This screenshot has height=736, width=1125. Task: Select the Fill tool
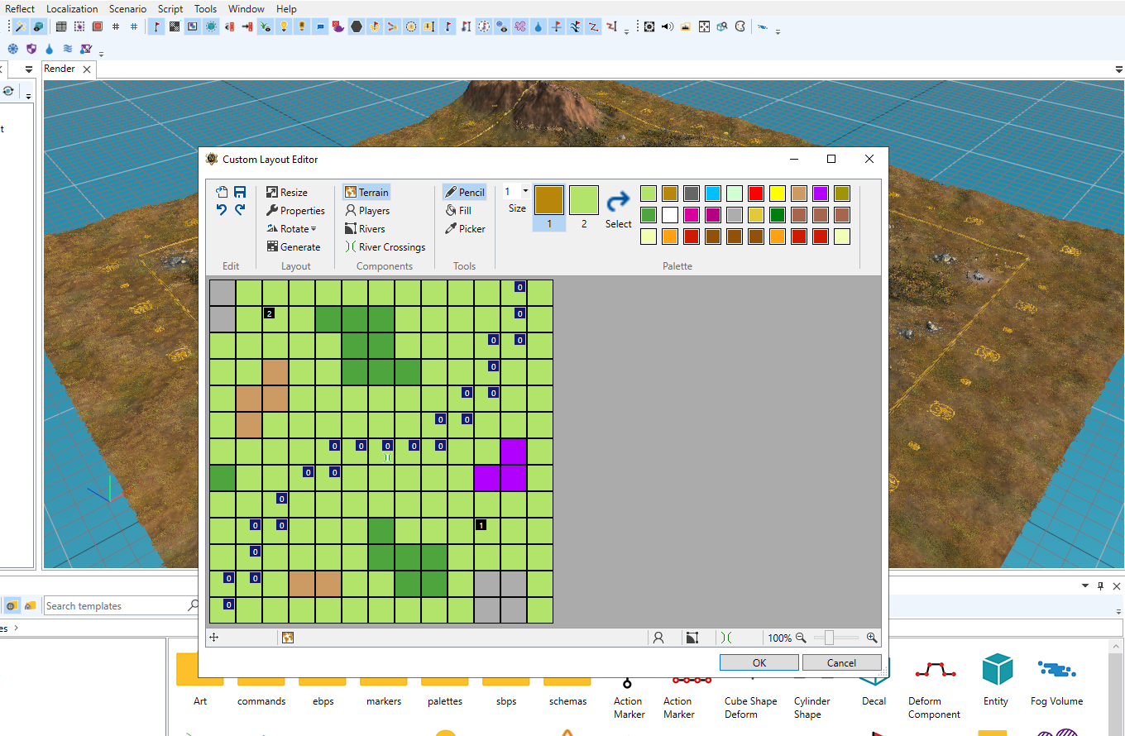[x=458, y=210]
